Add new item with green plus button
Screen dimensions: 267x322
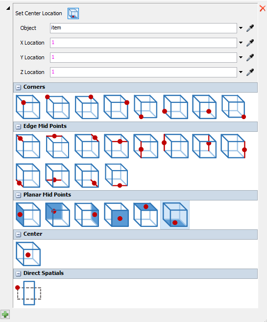[5, 314]
